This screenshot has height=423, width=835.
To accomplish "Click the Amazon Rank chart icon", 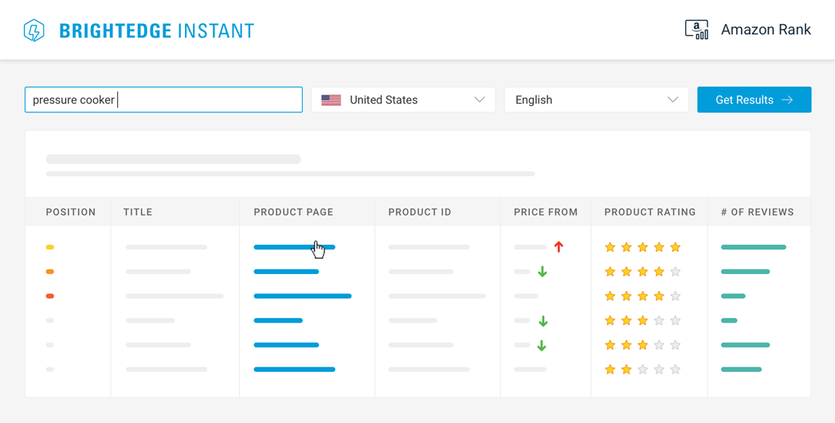I will (x=696, y=29).
